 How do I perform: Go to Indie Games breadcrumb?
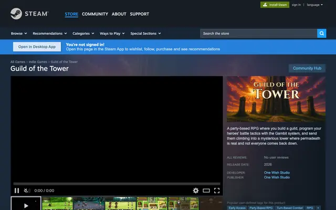(38, 62)
